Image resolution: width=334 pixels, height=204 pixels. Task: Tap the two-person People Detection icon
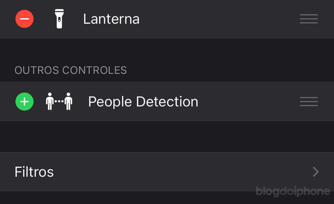point(59,101)
